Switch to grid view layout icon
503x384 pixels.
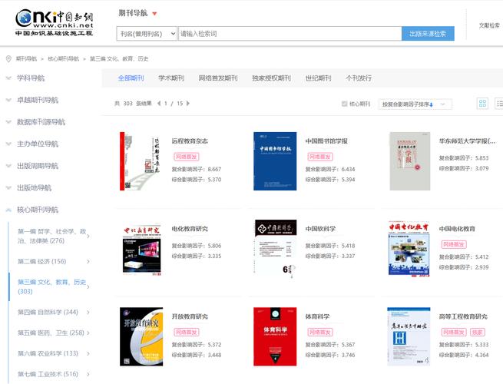click(x=482, y=104)
